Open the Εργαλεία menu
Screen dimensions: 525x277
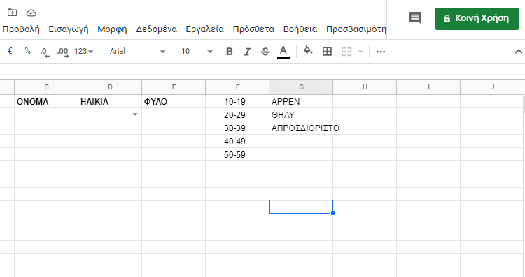point(205,29)
